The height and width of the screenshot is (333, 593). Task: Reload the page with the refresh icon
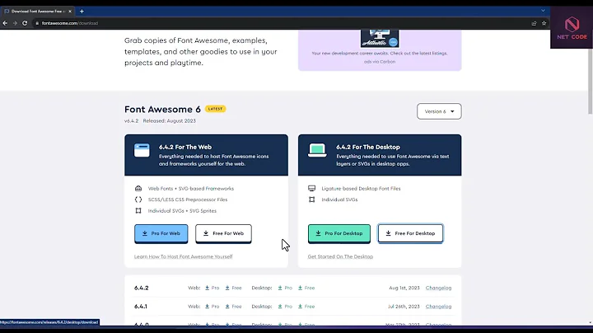click(25, 23)
